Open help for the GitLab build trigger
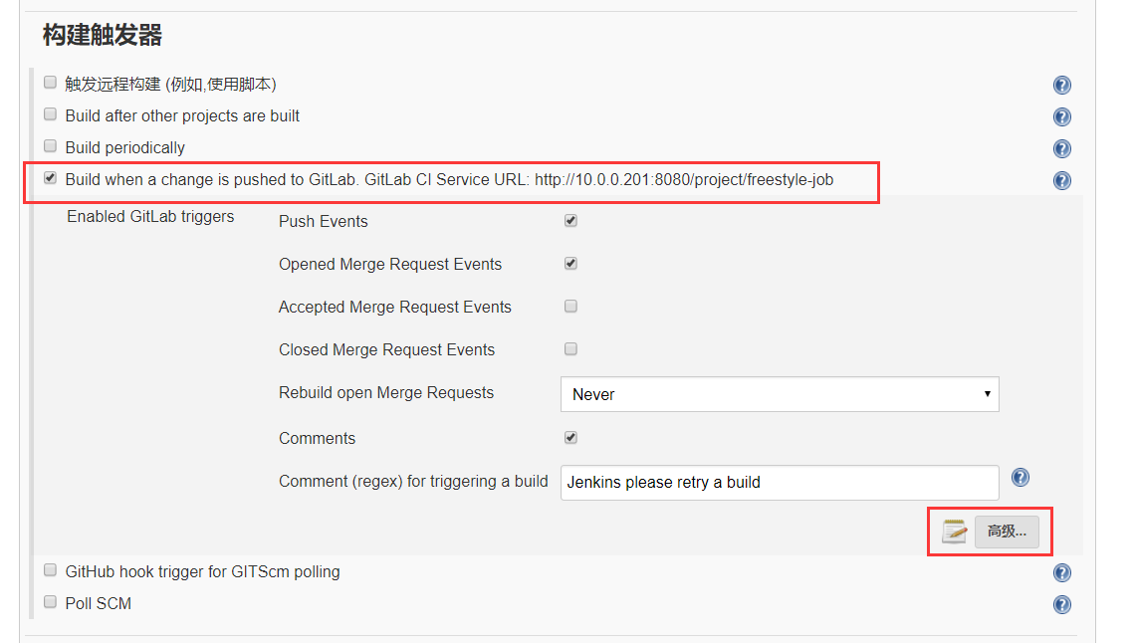1135x643 pixels. click(1061, 180)
